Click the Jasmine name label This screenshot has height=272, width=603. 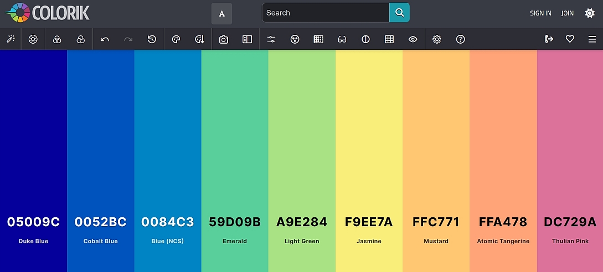369,241
